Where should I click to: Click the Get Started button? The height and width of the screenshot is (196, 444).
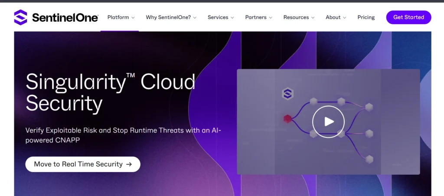pyautogui.click(x=408, y=17)
